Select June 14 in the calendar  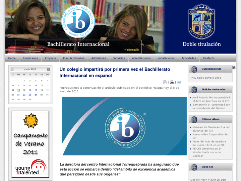point(19,90)
